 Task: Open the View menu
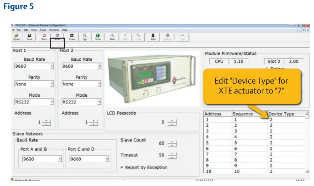coord(34,30)
